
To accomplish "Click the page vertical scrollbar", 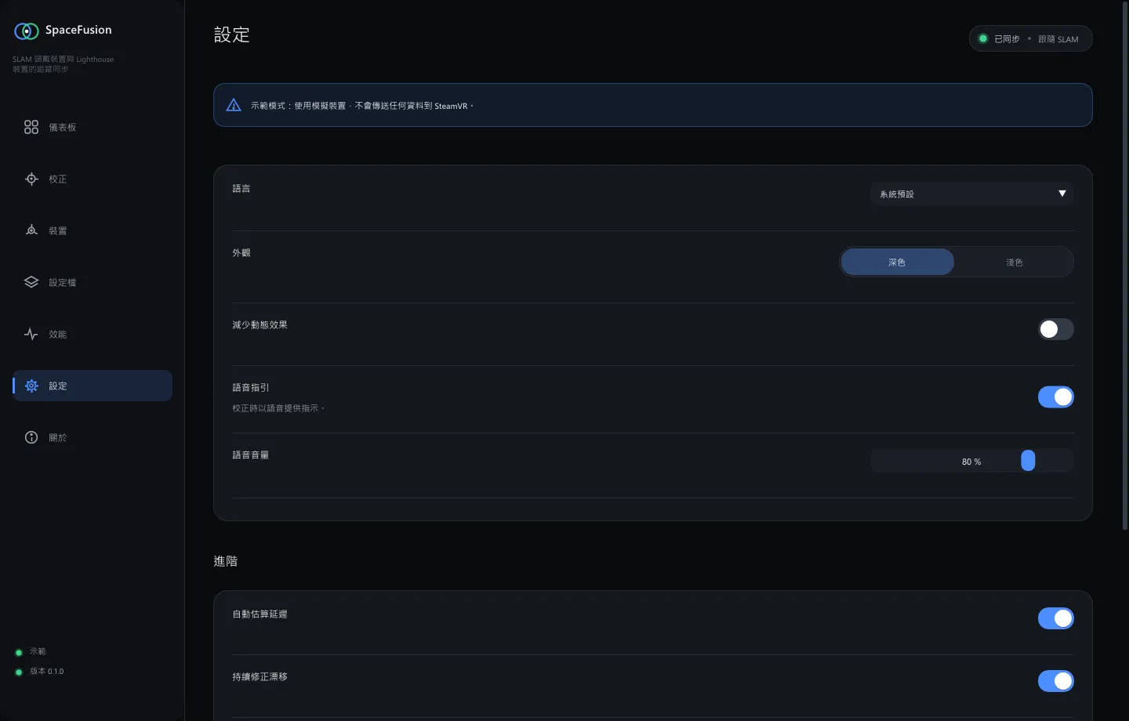I will (1125, 266).
